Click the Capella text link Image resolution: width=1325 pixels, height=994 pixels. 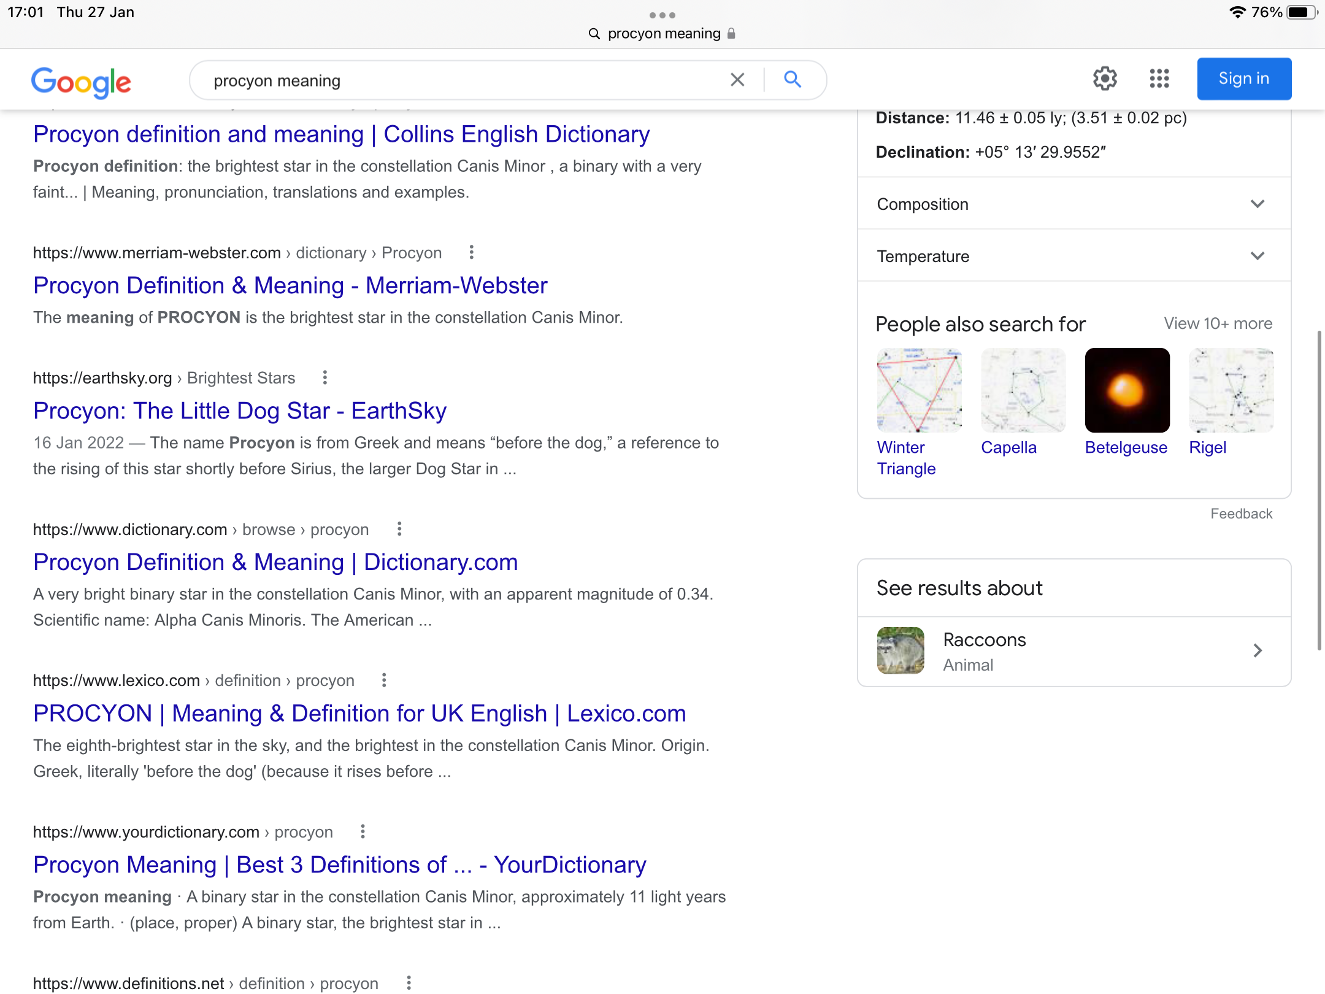(1008, 447)
